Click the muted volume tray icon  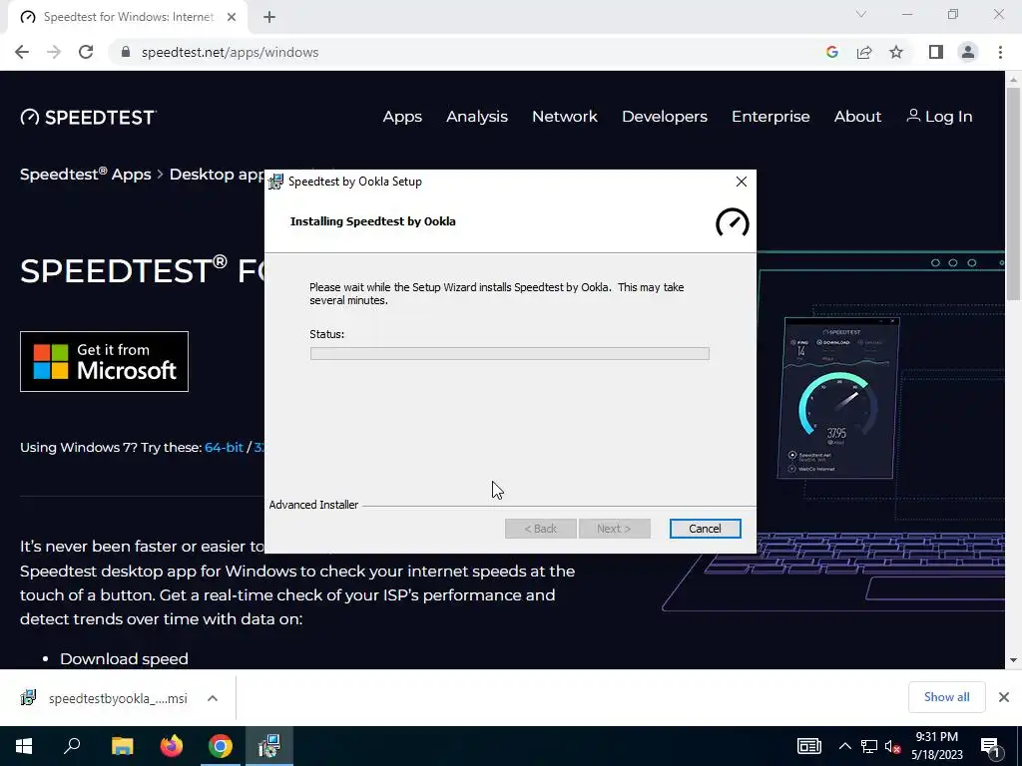(x=893, y=746)
